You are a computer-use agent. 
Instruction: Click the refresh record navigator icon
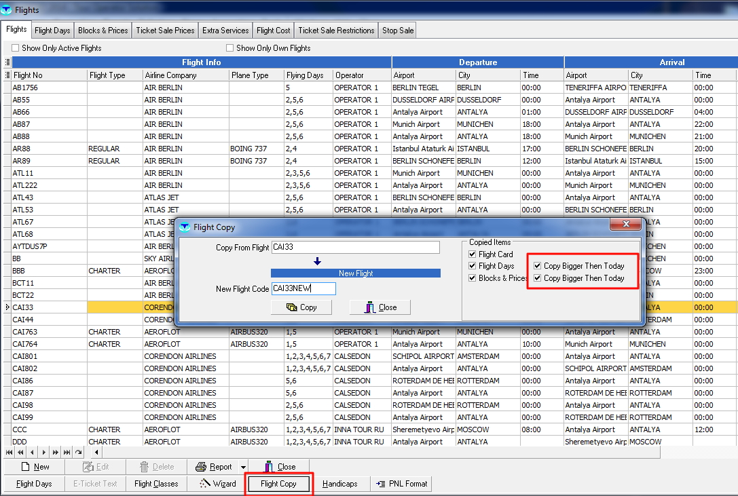[79, 452]
